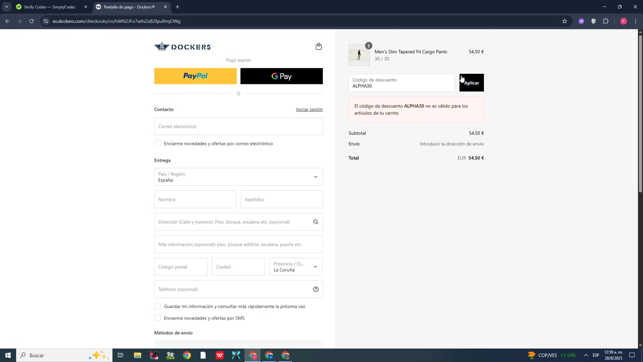Click the ESP language indicator
The height and width of the screenshot is (362, 643).
(x=596, y=356)
